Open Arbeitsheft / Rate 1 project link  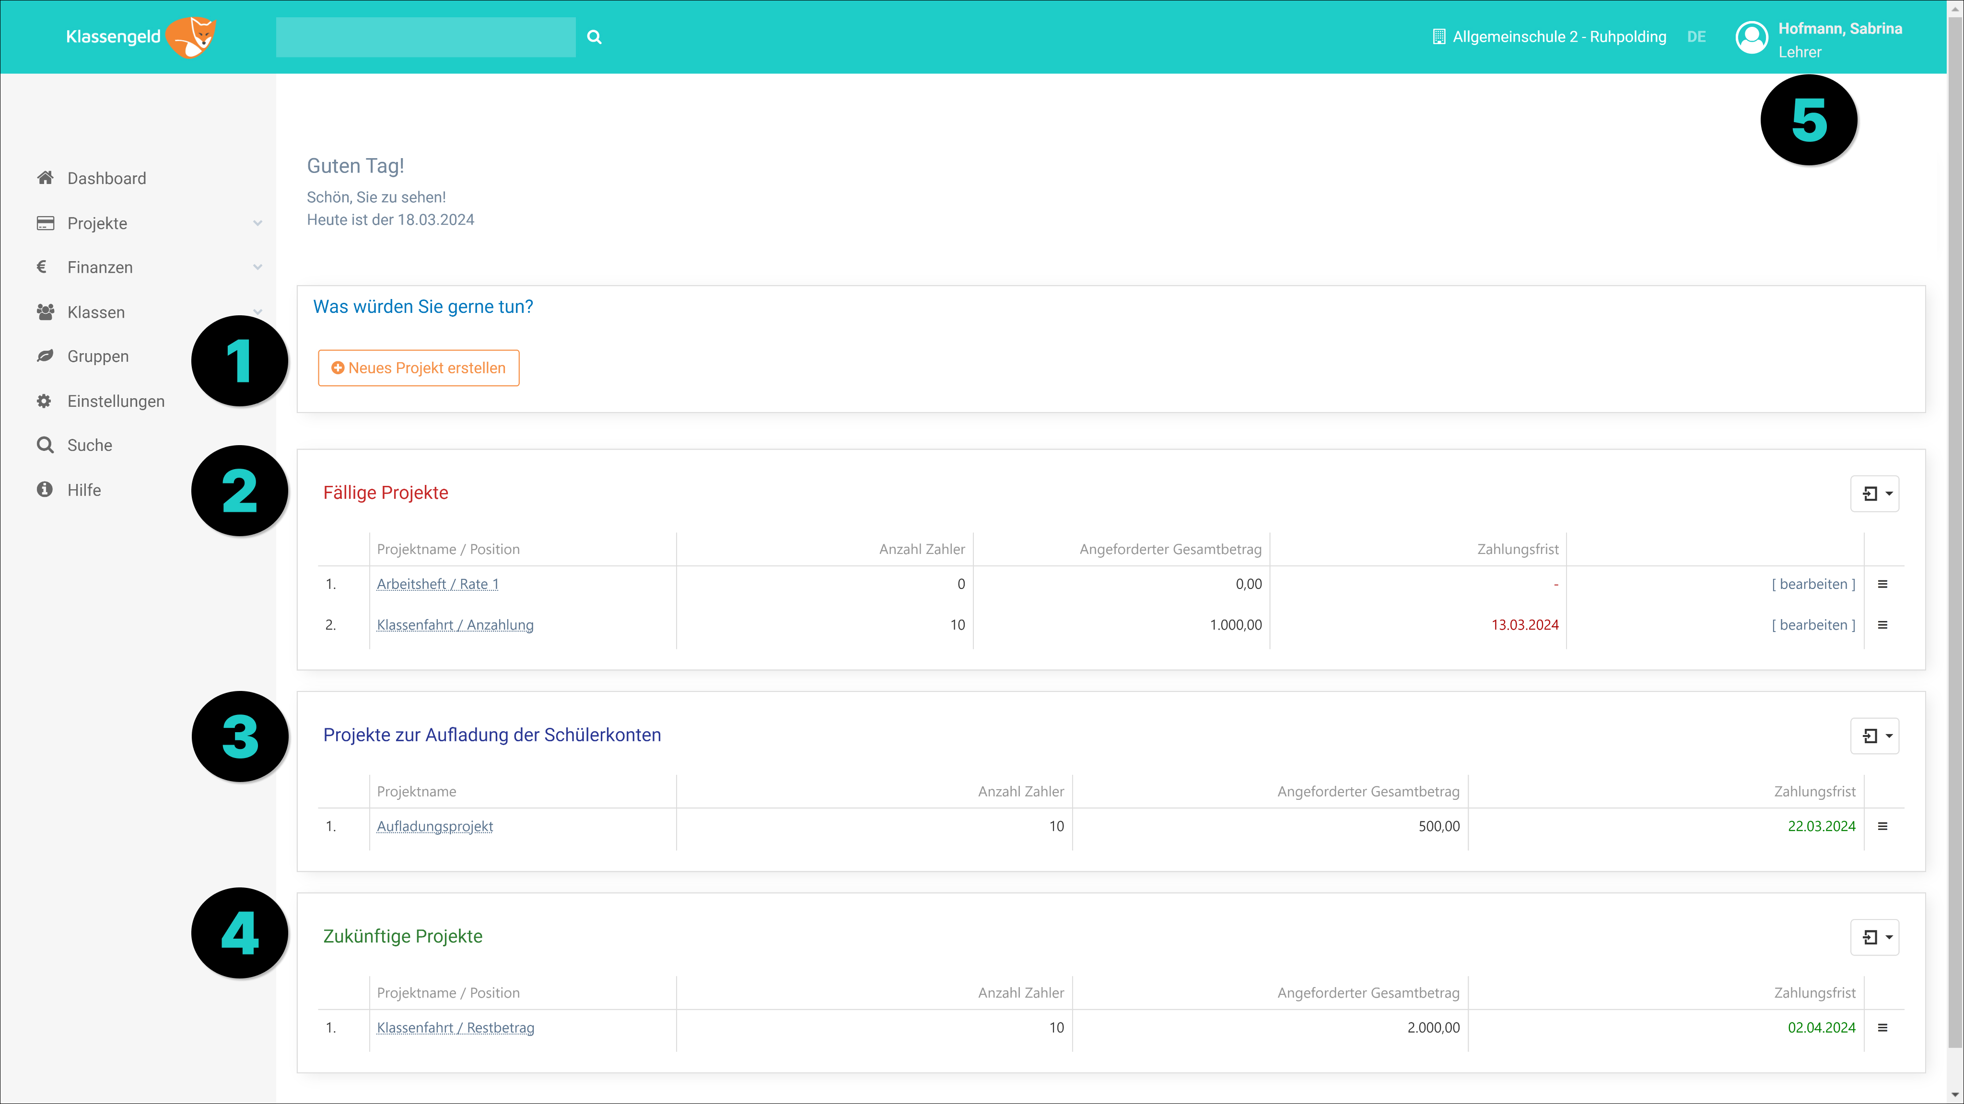coord(438,585)
